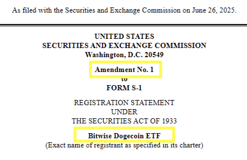Click the UNITED STATES heading
247x160 pixels.
coord(124,37)
